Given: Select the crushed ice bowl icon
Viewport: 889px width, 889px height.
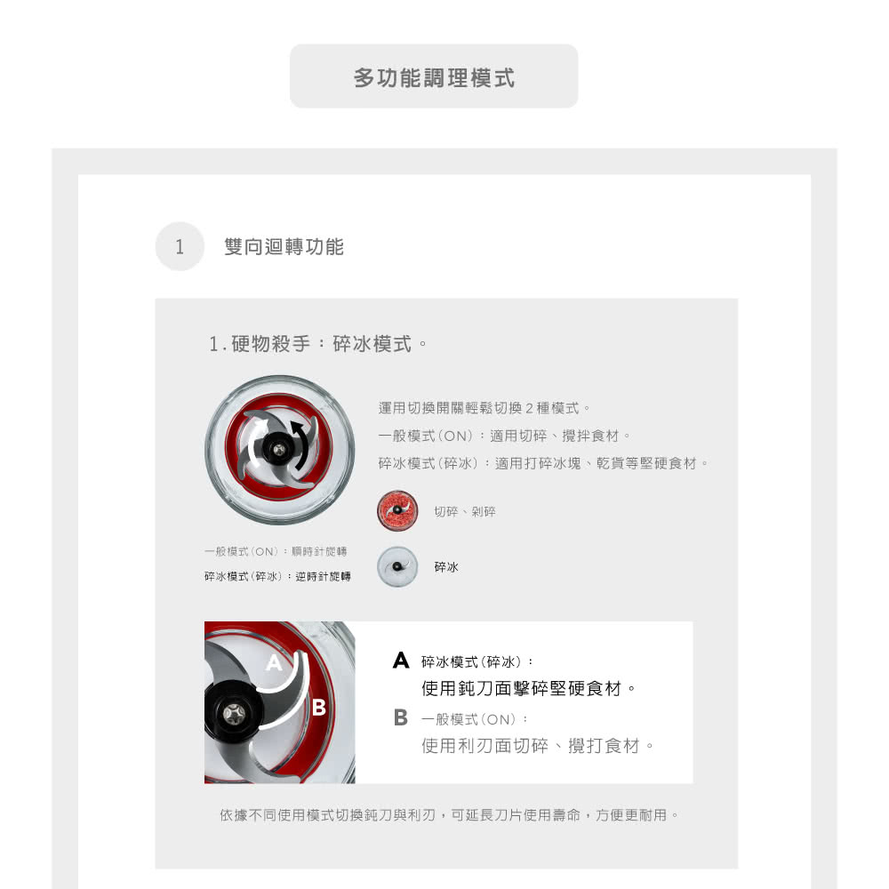Looking at the screenshot, I should click(x=397, y=566).
